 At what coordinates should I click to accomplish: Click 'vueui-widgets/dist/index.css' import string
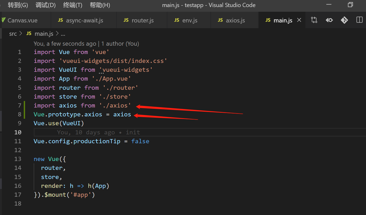pyautogui.click(x=113, y=61)
